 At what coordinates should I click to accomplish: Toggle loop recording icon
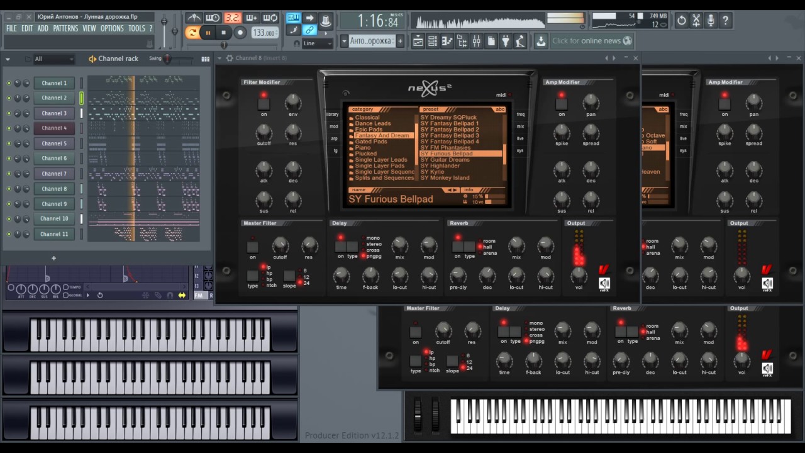coord(270,18)
